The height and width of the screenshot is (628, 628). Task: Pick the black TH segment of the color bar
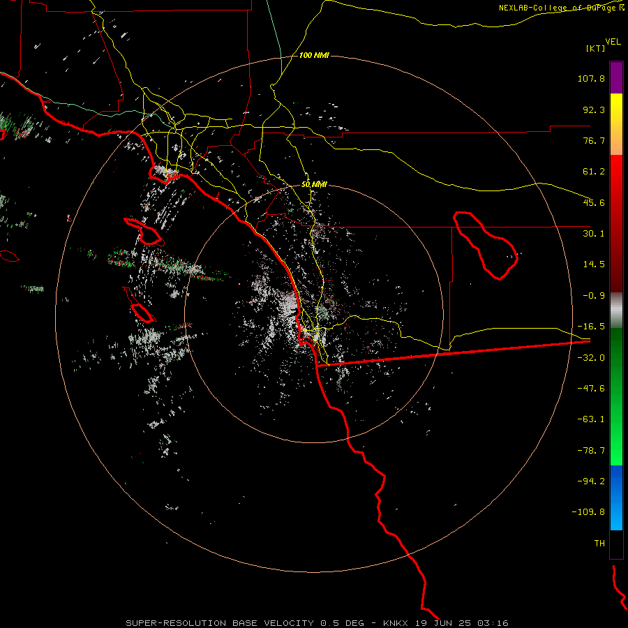[616, 544]
